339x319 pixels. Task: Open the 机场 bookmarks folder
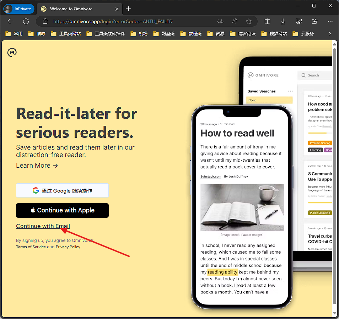pyautogui.click(x=139, y=34)
